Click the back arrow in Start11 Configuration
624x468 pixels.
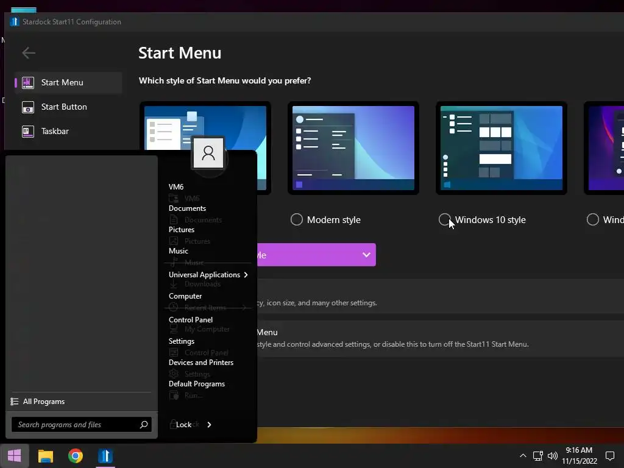click(29, 52)
